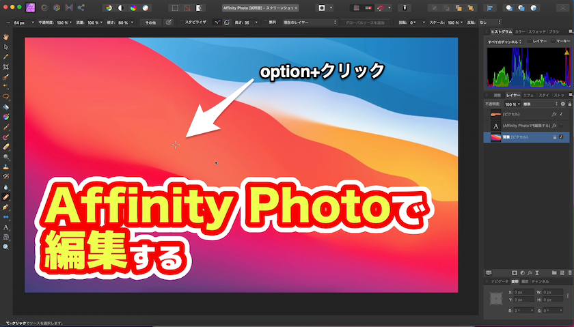Apply Auto Levels from top toolbar

point(109,8)
